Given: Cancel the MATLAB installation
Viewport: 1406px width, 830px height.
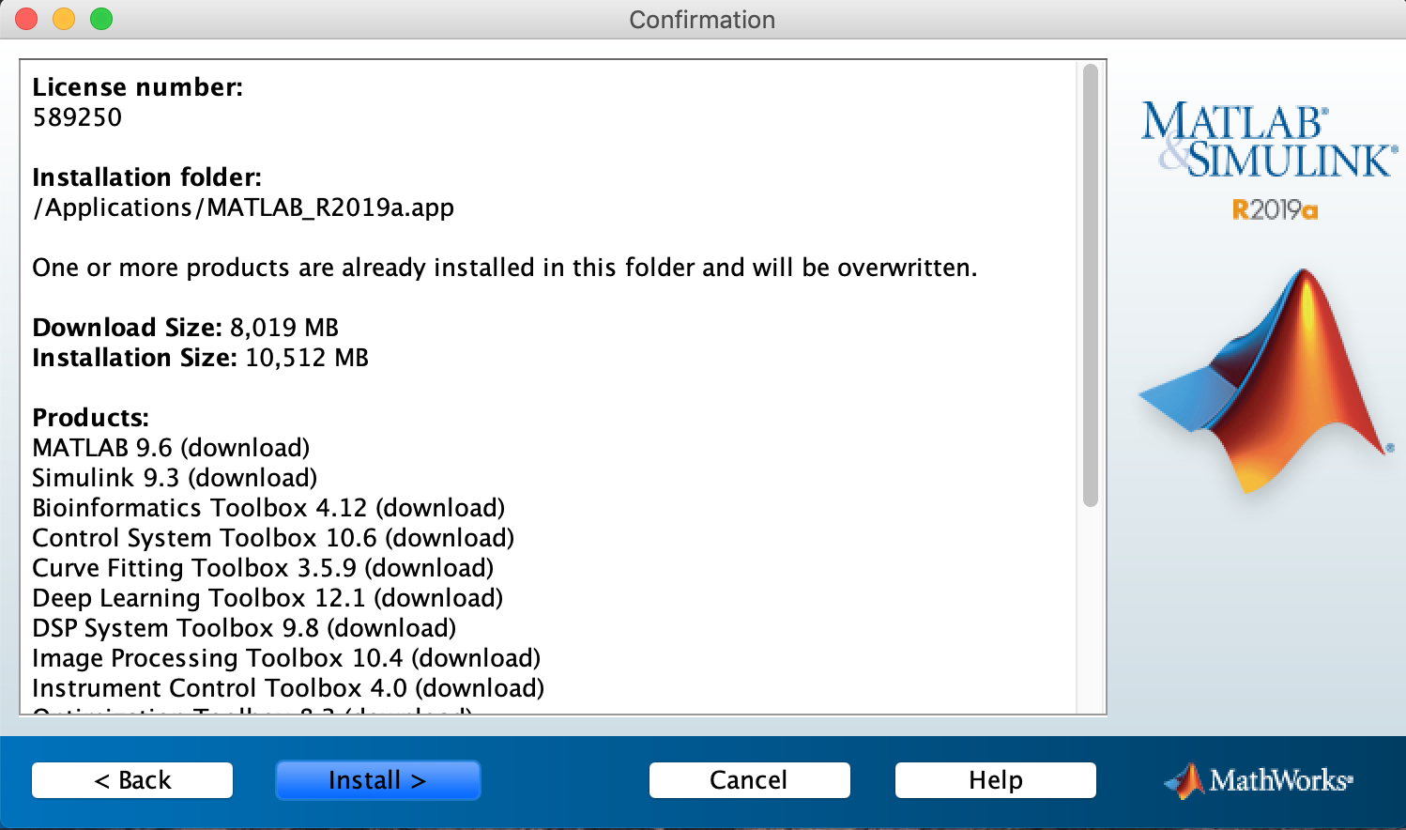Looking at the screenshot, I should tap(748, 779).
